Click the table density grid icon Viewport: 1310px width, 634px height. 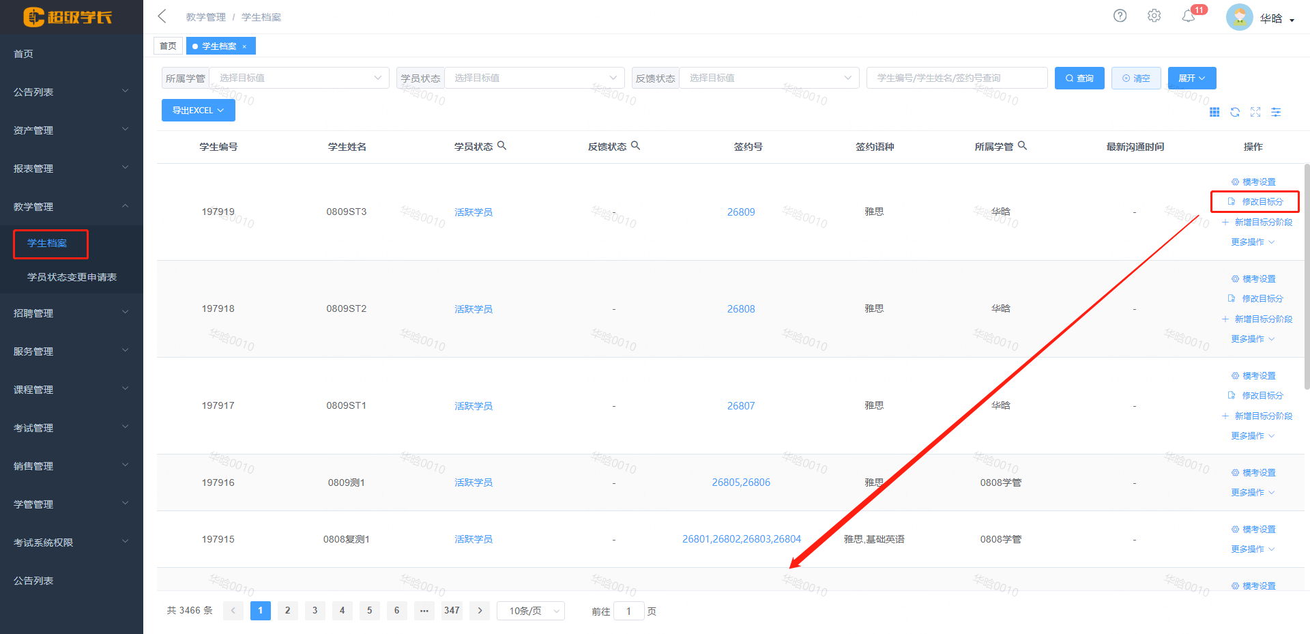point(1214,112)
